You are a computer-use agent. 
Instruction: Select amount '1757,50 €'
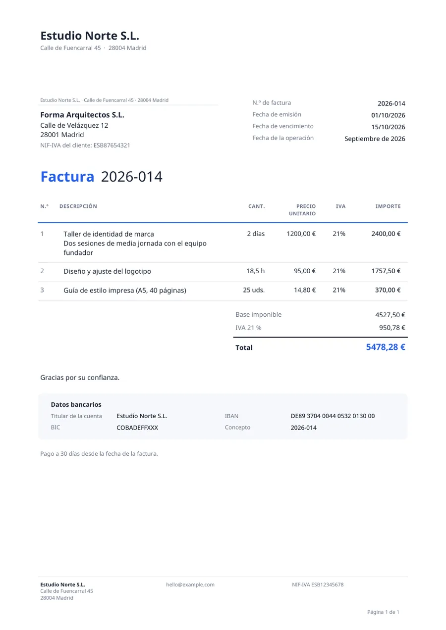pyautogui.click(x=386, y=271)
